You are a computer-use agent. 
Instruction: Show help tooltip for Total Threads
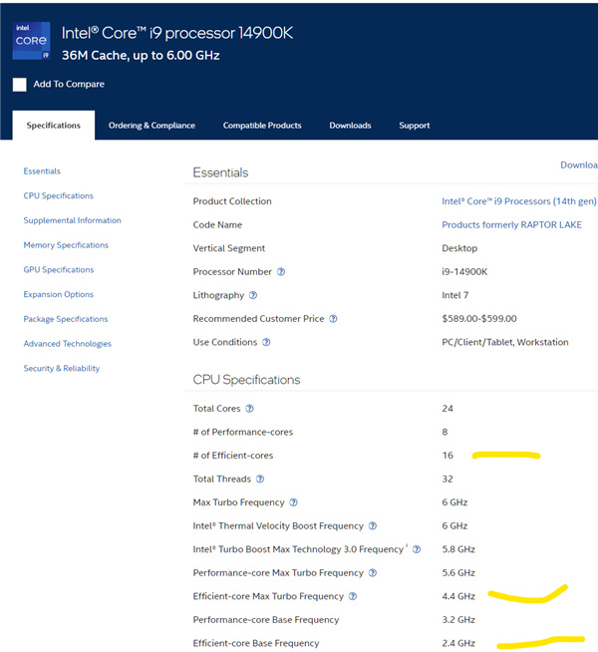(260, 479)
